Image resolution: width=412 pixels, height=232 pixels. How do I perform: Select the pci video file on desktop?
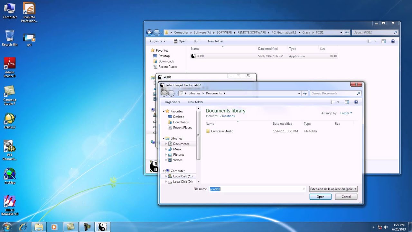29,40
